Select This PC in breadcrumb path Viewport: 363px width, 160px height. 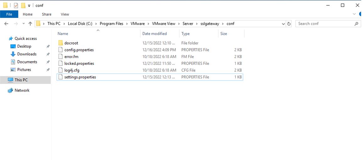coord(54,23)
